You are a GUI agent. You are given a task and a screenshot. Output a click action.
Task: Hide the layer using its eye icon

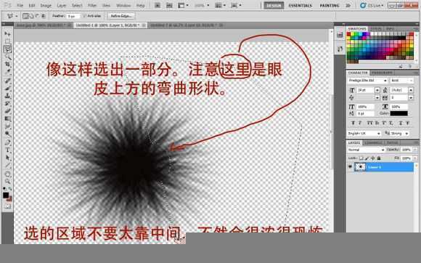pos(351,167)
